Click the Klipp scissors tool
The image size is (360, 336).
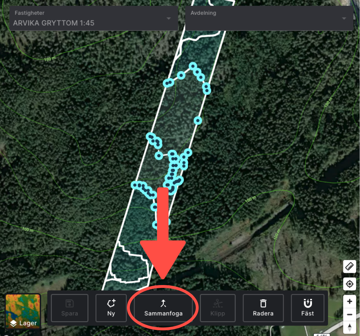pos(218,308)
